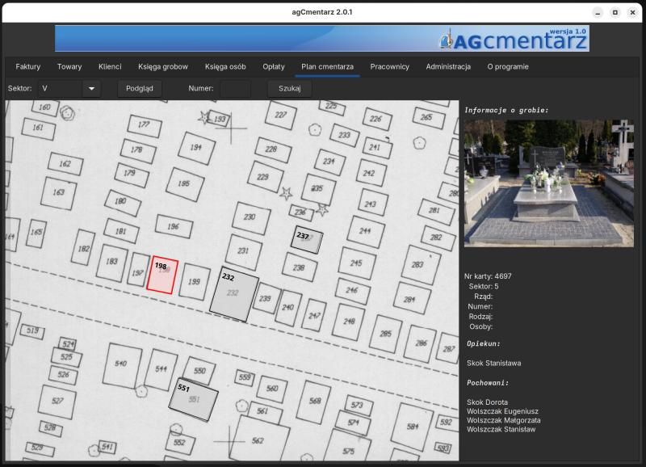
Task: Click the Podgląd button
Action: click(140, 88)
